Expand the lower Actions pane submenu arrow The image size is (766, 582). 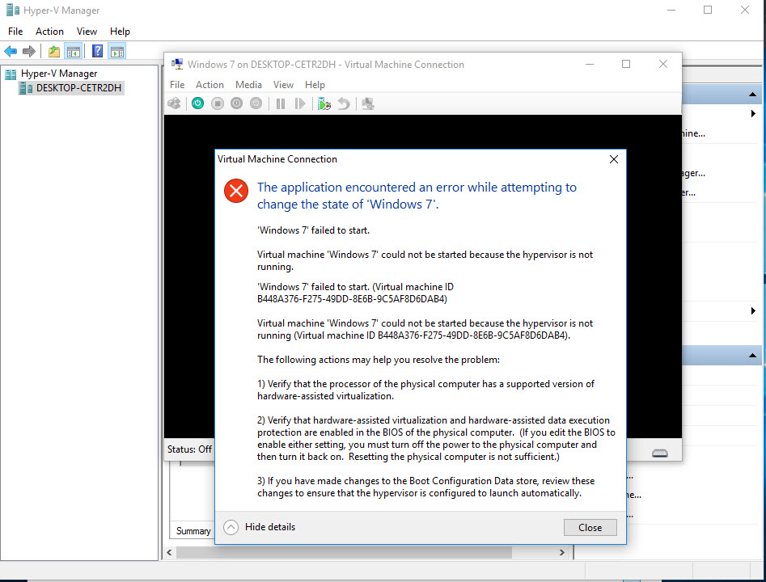tap(753, 311)
